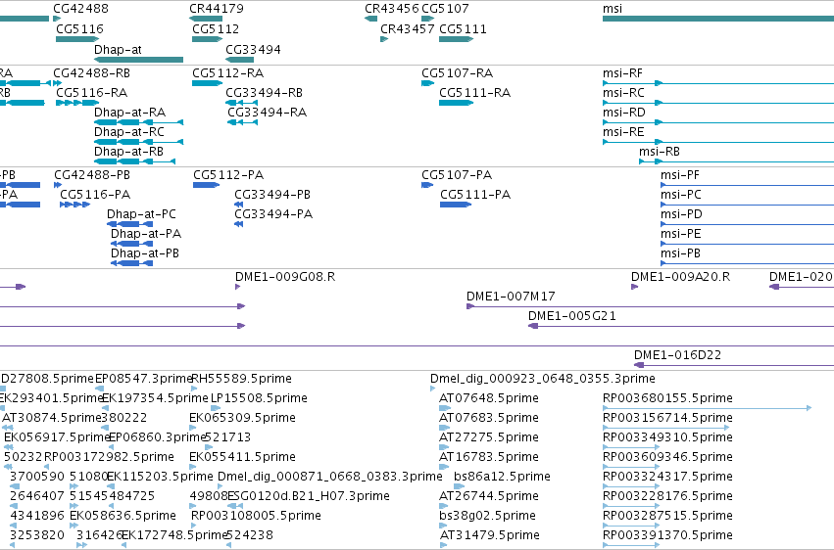The height and width of the screenshot is (550, 834).
Task: Click transcript label CG42488-RB
Action: coord(91,73)
